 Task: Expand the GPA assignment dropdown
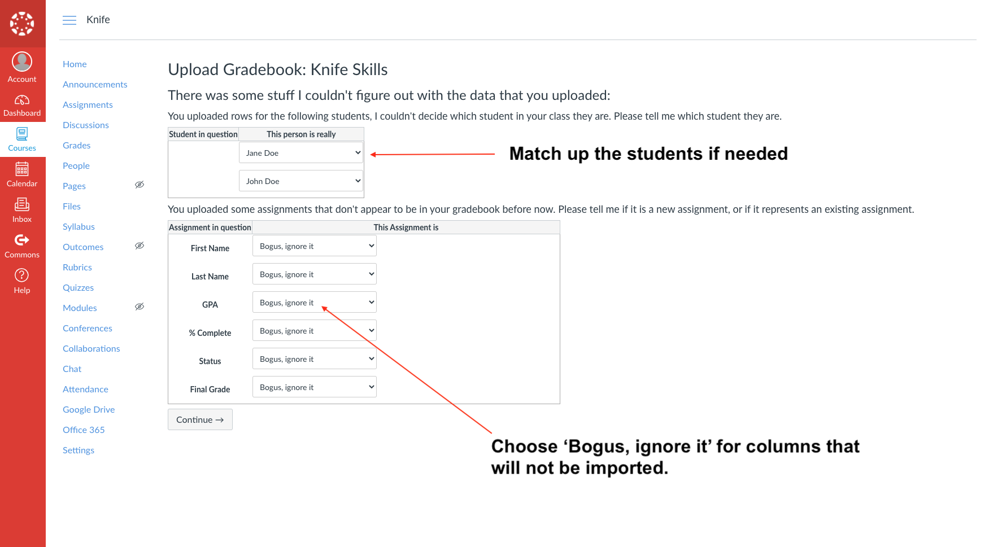[x=315, y=302]
